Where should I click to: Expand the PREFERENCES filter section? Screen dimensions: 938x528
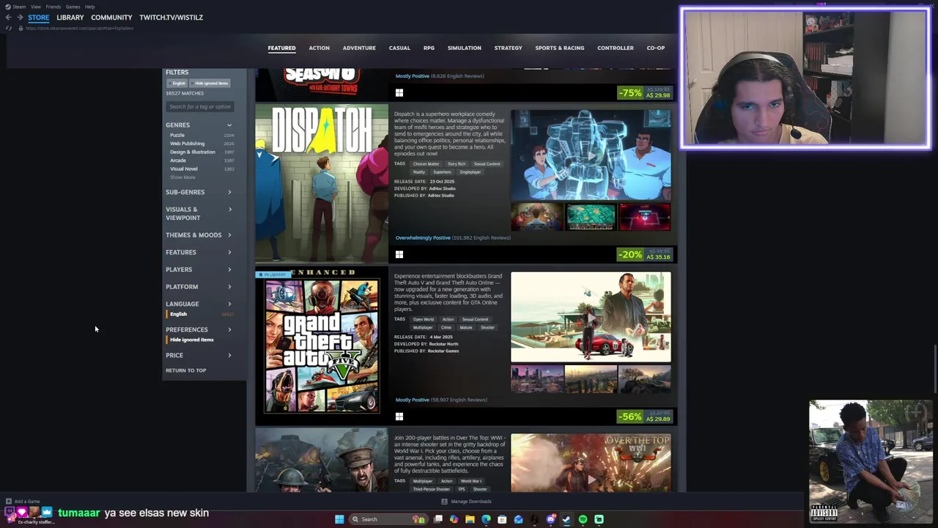pos(199,330)
